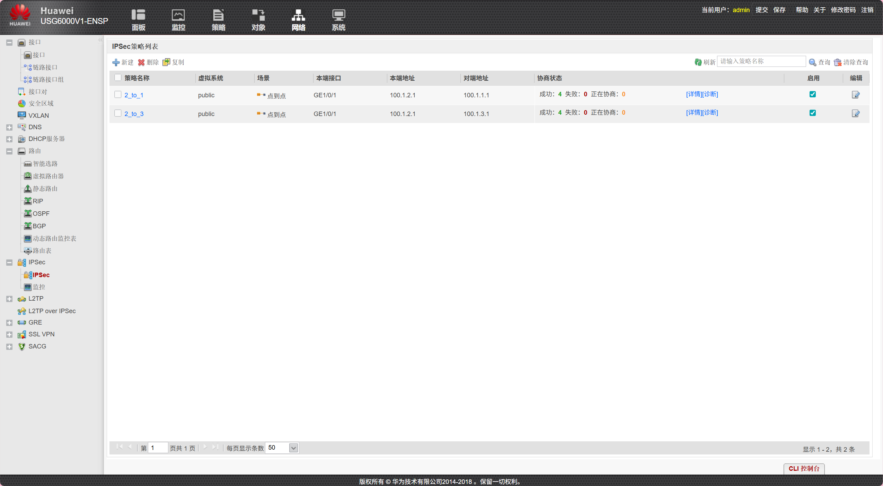Select all policies with header checkbox

118,78
